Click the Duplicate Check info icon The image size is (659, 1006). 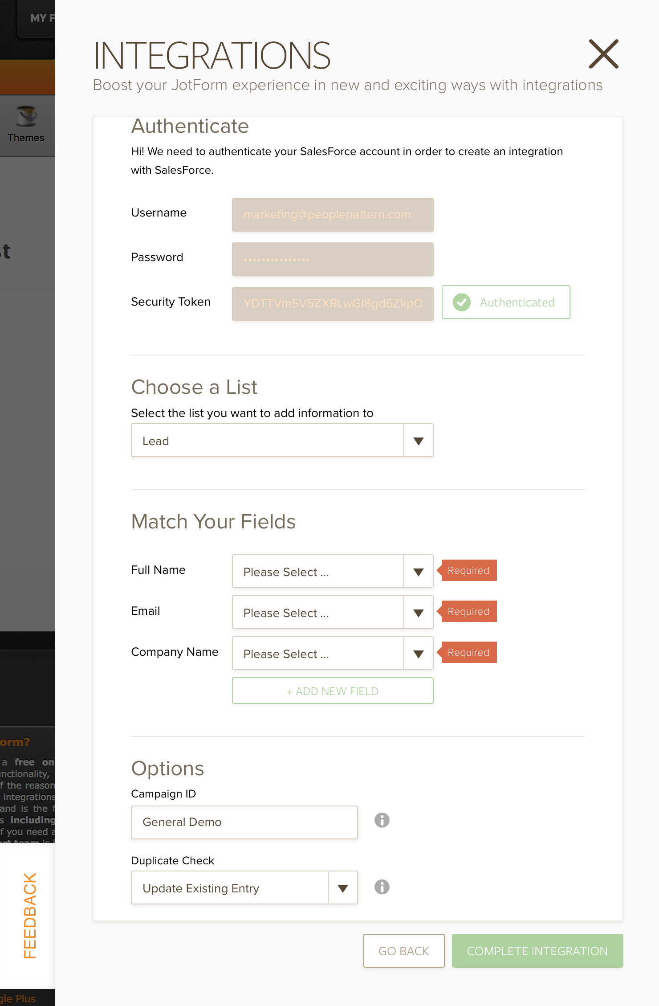382,887
